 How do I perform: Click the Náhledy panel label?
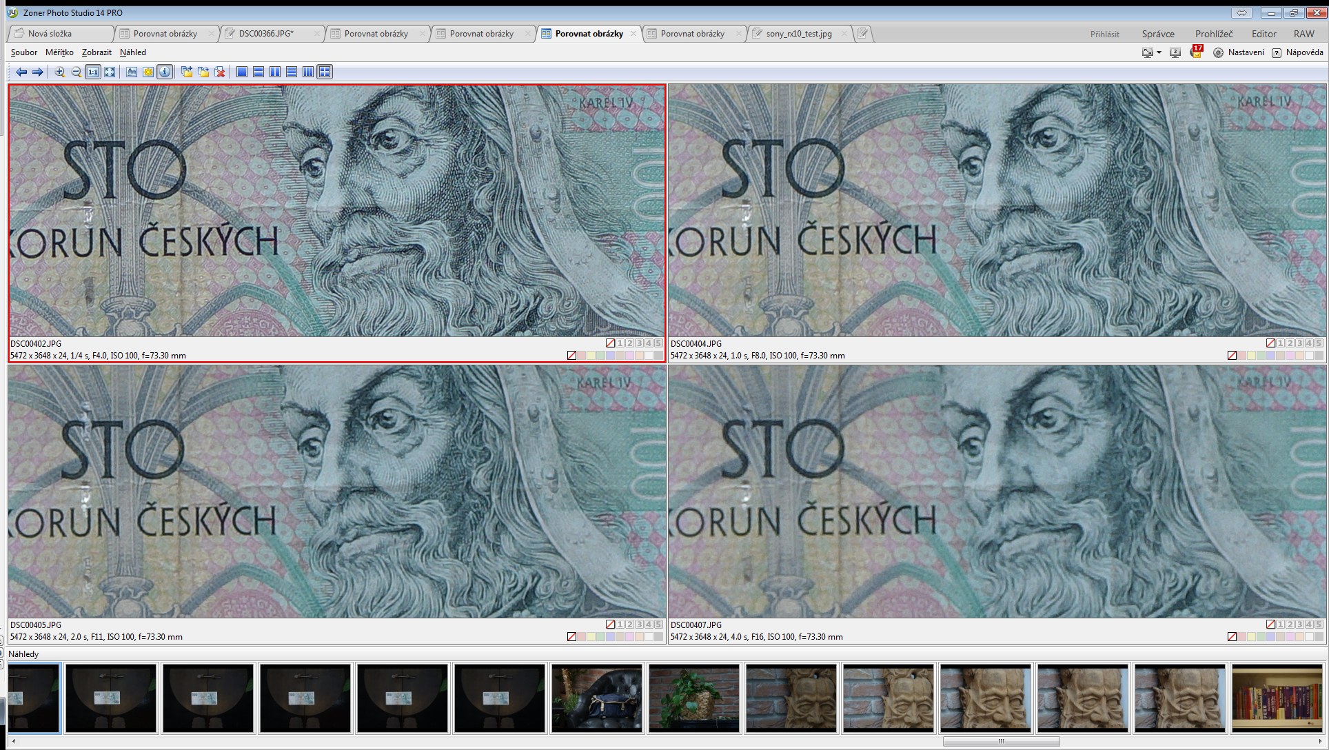coord(23,654)
